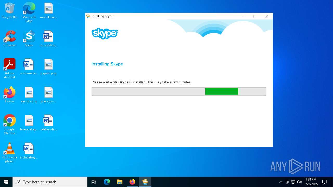Select the Skype desktop shortcut
Viewport: 333px width, 187px height.
[x=29, y=39]
